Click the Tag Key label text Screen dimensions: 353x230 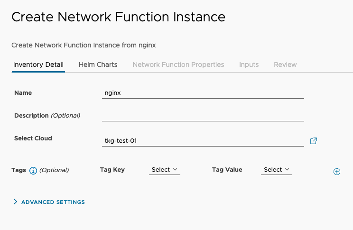pos(112,170)
